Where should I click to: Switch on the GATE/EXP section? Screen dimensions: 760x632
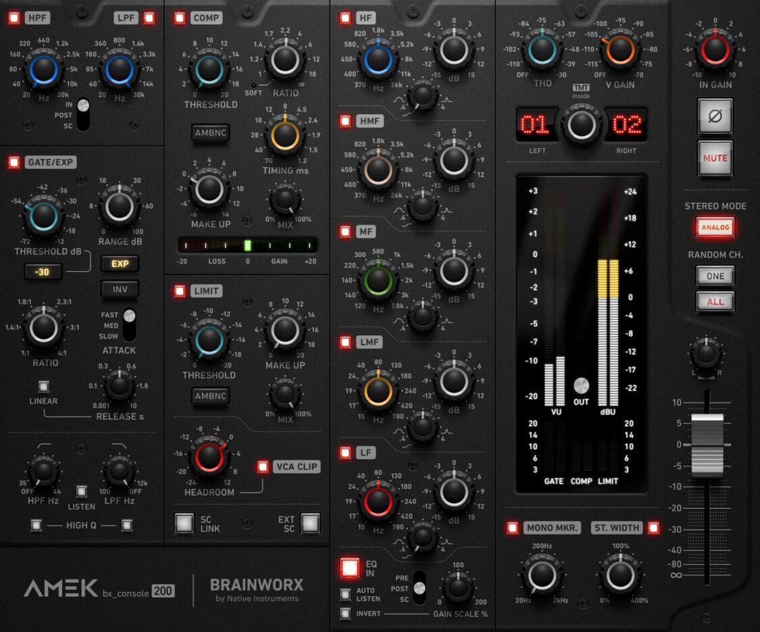click(15, 161)
